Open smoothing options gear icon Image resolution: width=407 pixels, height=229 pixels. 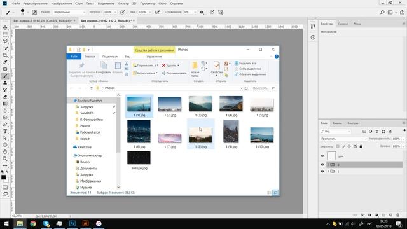pos(202,12)
